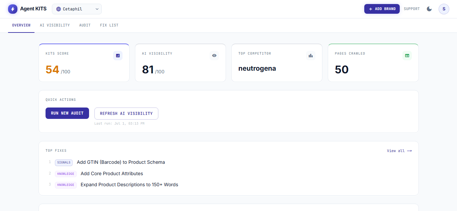Click the AI Visibility score value 81
Viewport: 457px width, 211px height.
coord(148,70)
